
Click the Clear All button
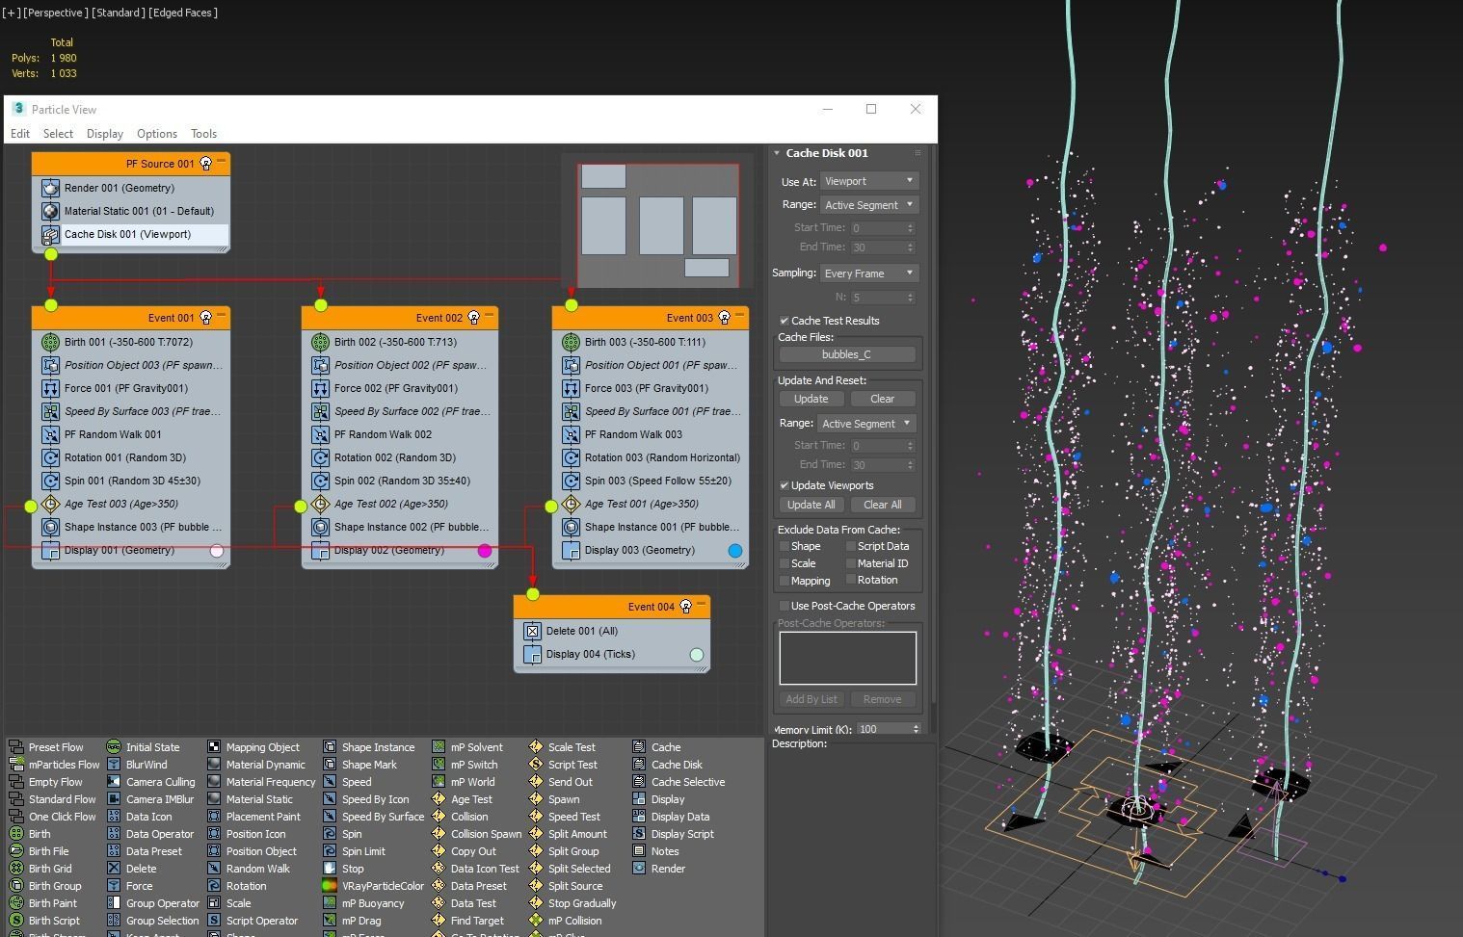pyautogui.click(x=882, y=505)
